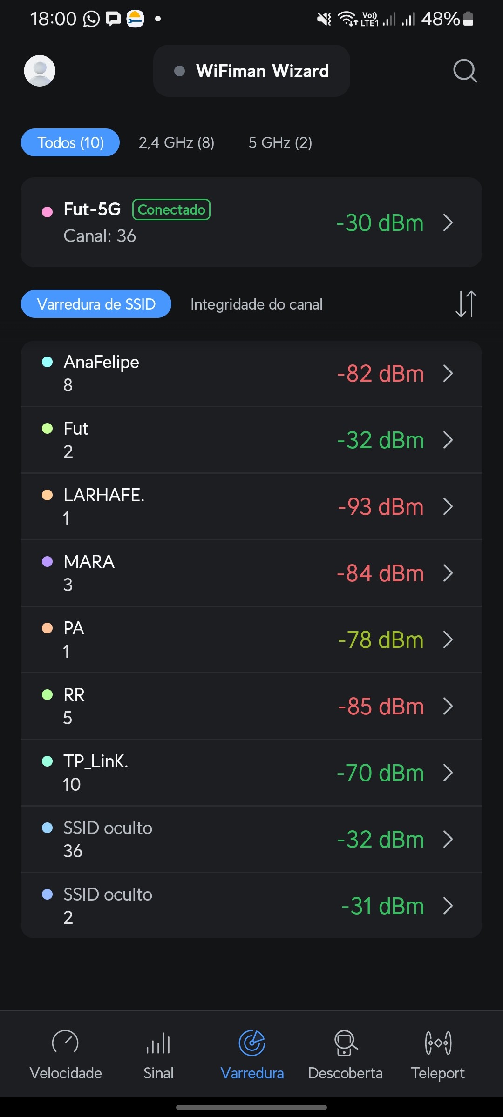The height and width of the screenshot is (1117, 503).
Task: Select the Varredura radar icon
Action: pyautogui.click(x=252, y=1043)
